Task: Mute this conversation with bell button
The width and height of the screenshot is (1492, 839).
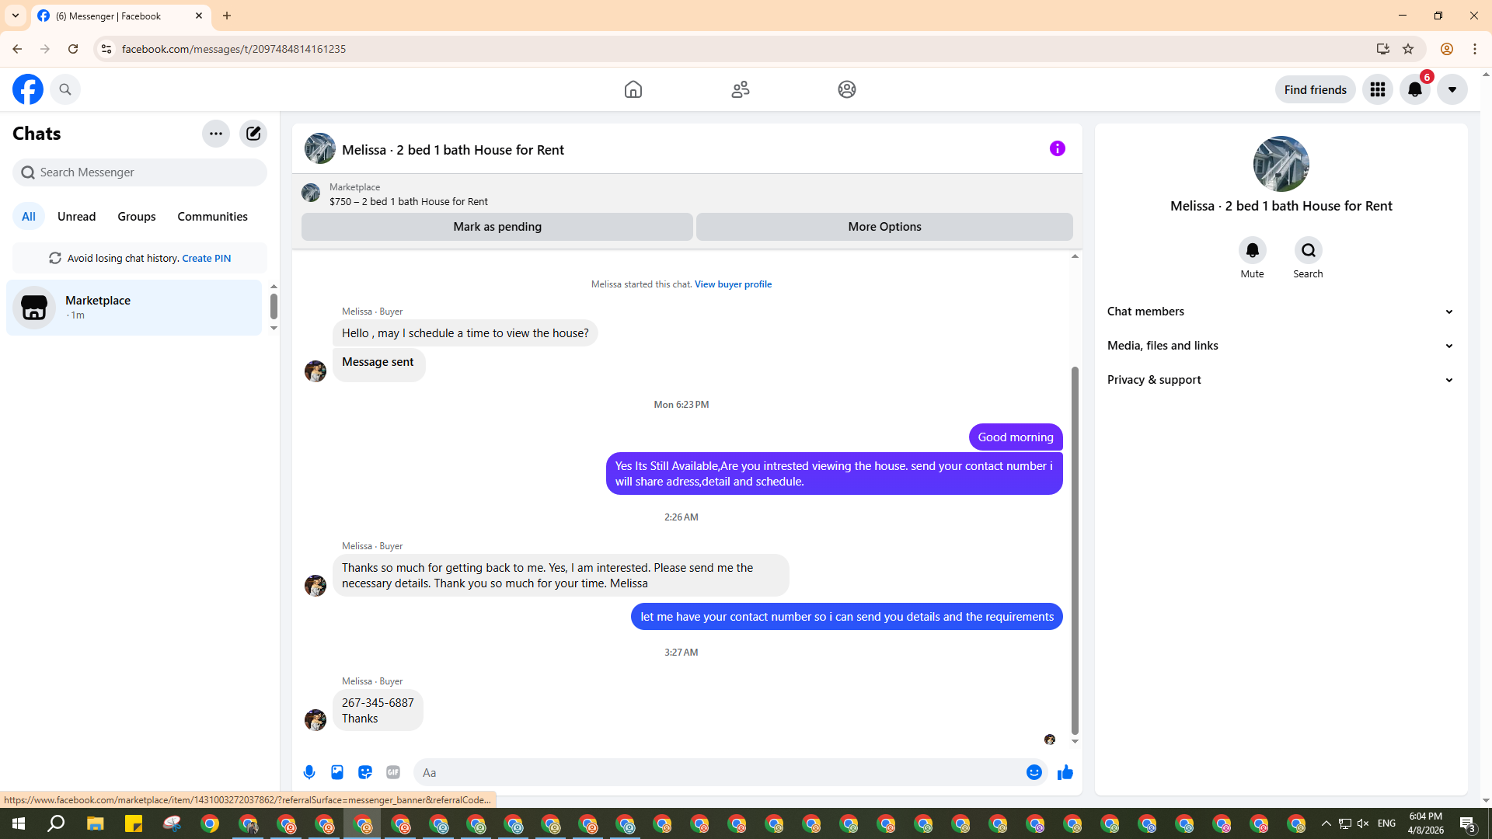Action: point(1252,250)
